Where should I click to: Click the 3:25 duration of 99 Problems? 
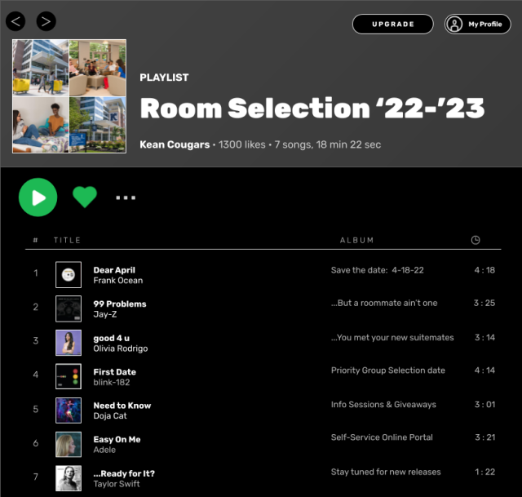[484, 303]
